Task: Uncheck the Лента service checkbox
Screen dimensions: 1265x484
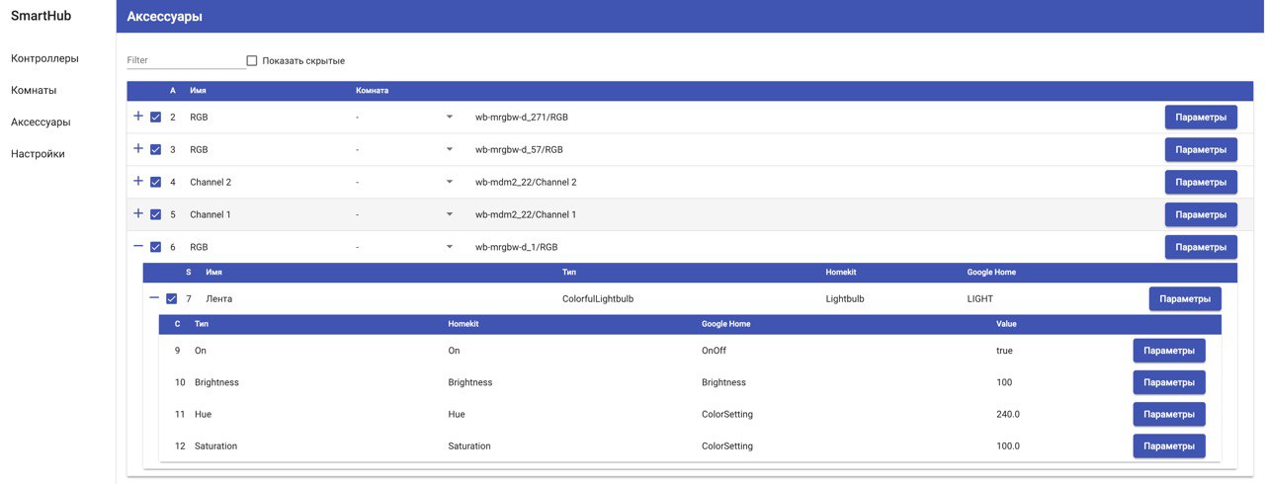Action: (x=171, y=298)
